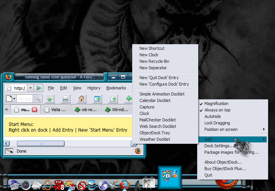This screenshot has height=191, width=275.
Task: Click the Firefox icon in the status bar
Action: tap(138, 151)
